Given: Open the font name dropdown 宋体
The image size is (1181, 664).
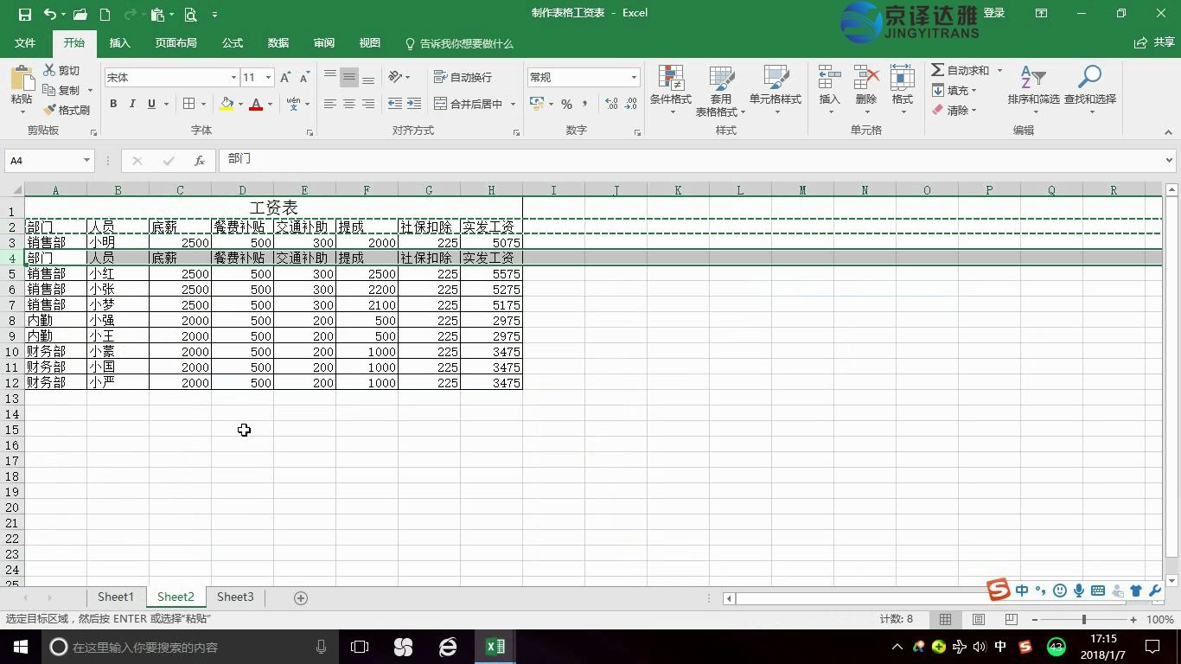Looking at the screenshot, I should 233,78.
